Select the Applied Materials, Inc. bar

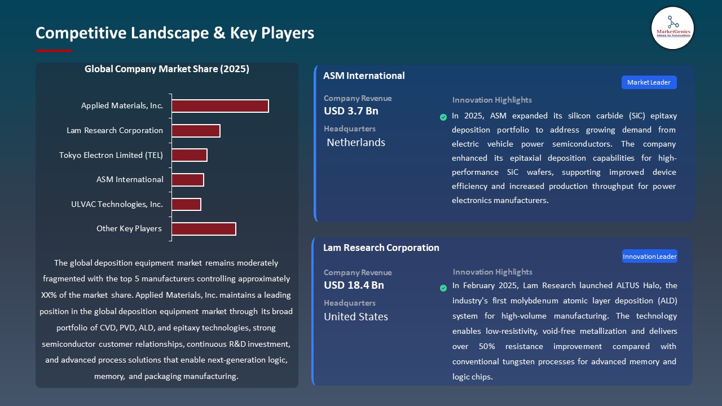[x=220, y=106]
